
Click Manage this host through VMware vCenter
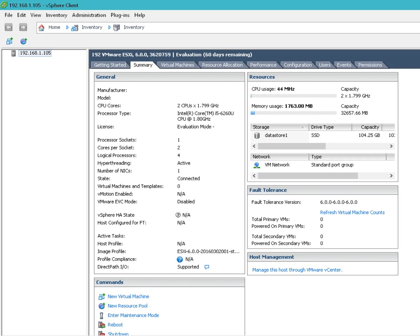coord(297,270)
